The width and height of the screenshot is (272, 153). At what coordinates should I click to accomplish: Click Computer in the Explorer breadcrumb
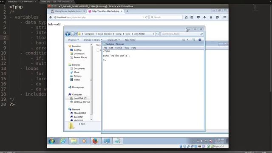(89, 34)
